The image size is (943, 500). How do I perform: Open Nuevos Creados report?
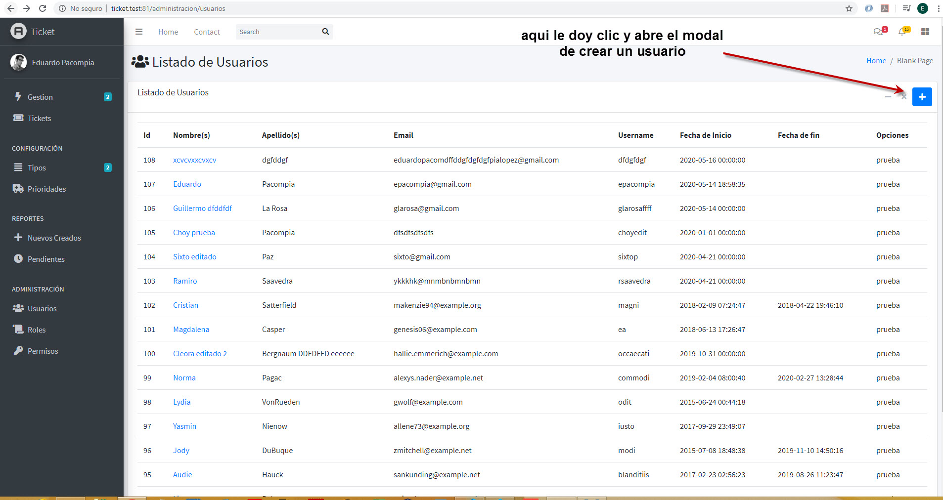click(x=62, y=238)
